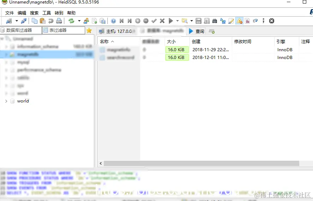Go to last row icon
The height and width of the screenshot is (201, 313).
(130, 21)
